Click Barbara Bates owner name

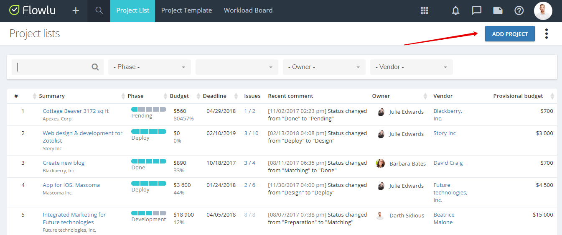point(408,164)
